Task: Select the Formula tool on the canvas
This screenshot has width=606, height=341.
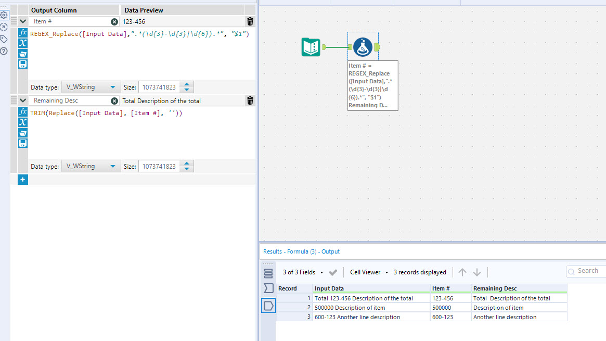Action: click(x=363, y=47)
